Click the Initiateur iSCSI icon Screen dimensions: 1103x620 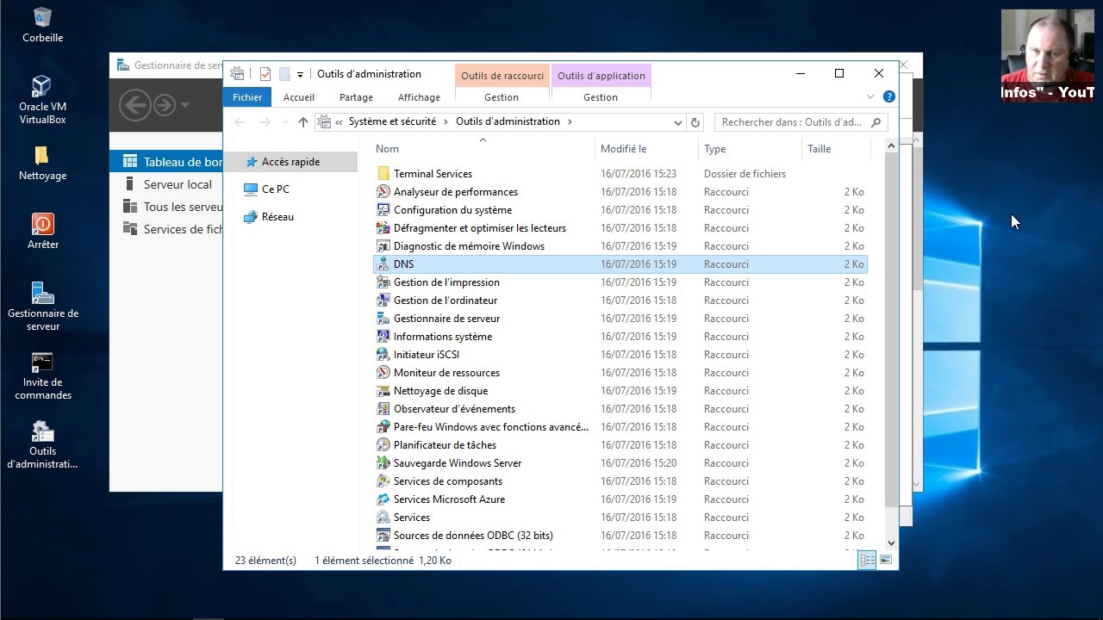[x=383, y=355]
